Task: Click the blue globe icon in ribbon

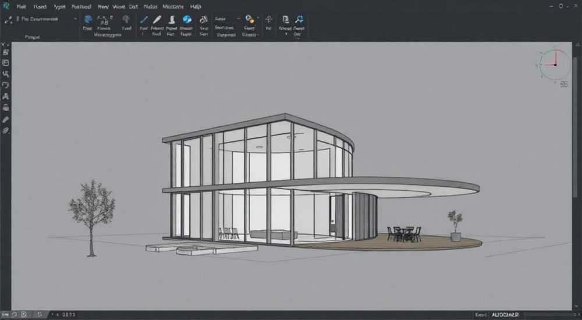Action: coord(88,20)
